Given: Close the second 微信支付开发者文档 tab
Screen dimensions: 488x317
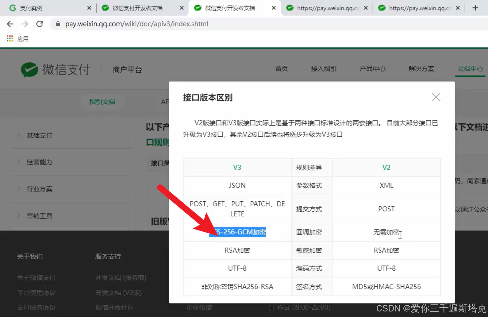Looking at the screenshot, I should coord(182,8).
